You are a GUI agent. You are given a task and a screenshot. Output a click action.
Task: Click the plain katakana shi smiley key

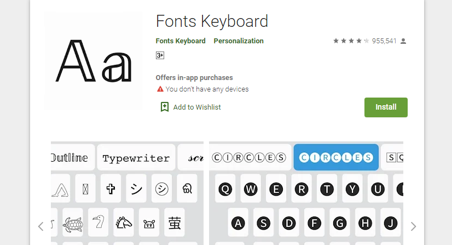136,189
